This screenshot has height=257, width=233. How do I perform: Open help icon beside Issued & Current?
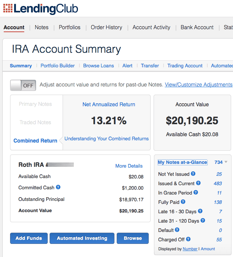coord(198,183)
